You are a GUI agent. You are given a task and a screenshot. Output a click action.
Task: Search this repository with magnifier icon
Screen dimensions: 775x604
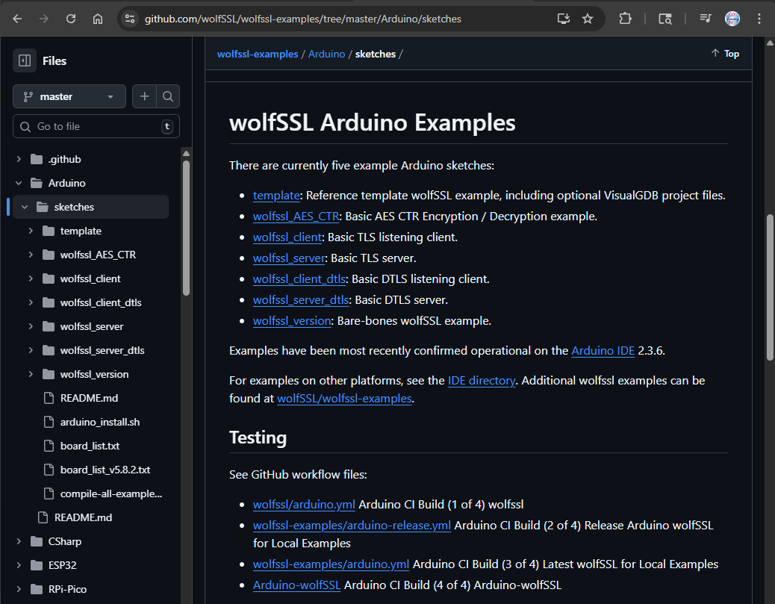168,96
